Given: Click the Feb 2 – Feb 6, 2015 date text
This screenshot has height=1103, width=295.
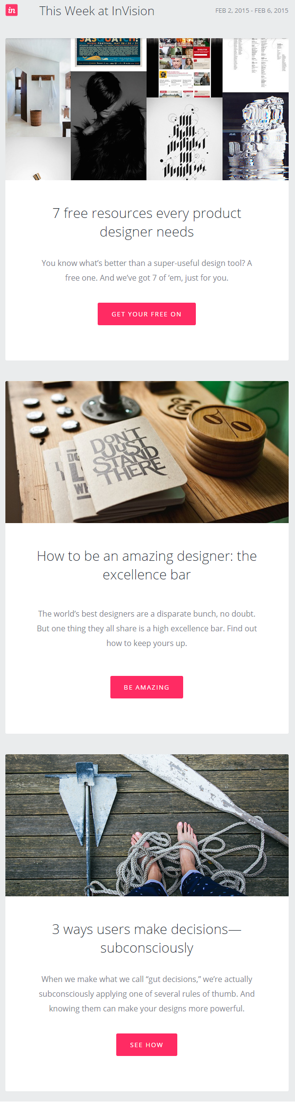Looking at the screenshot, I should pos(252,10).
